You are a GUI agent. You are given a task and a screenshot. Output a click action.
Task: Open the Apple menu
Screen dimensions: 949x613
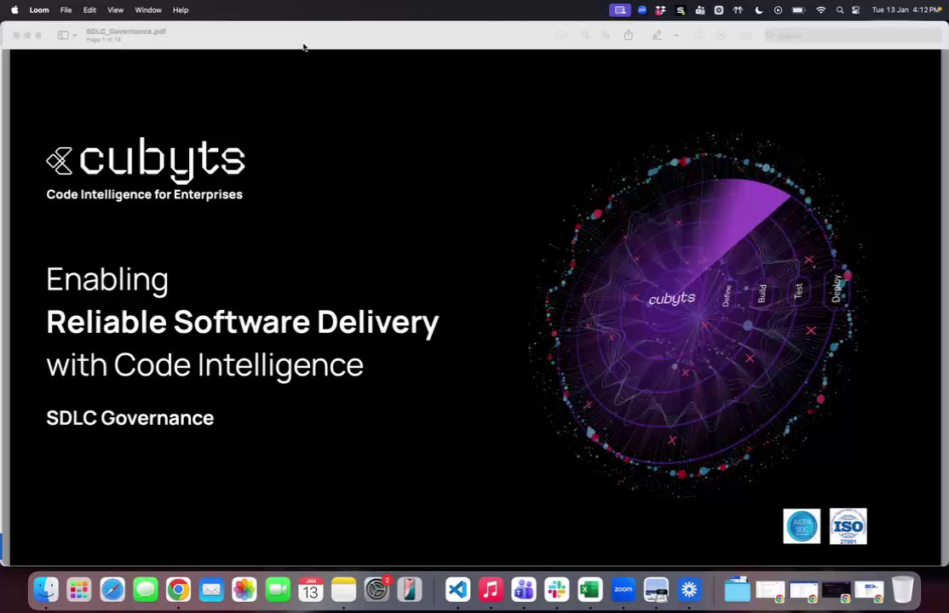pos(14,9)
